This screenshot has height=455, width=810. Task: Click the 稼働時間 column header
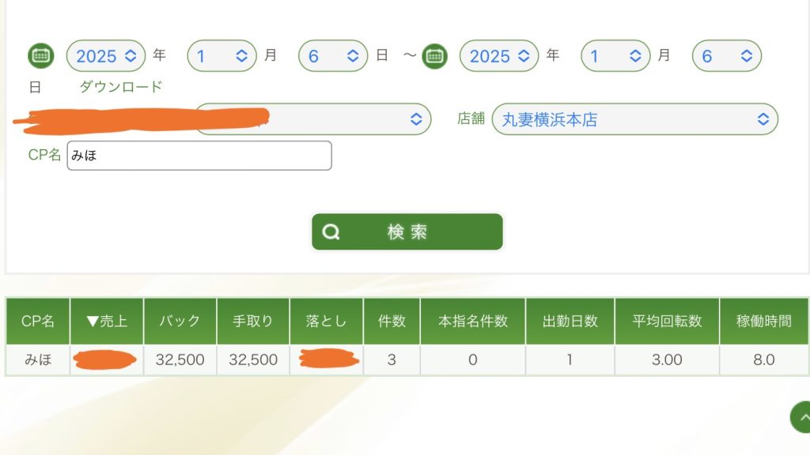763,322
